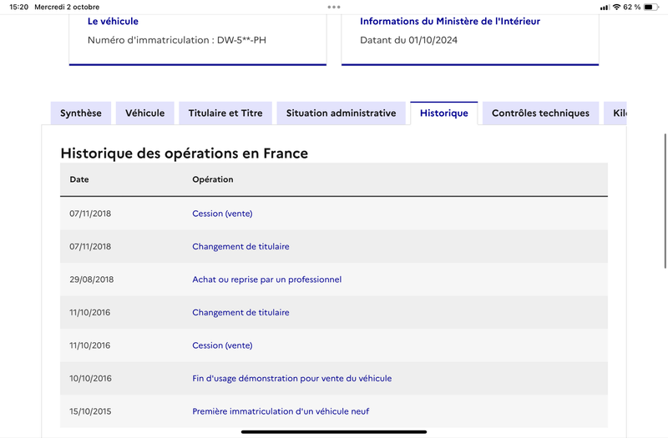Select the Historique tab
The width and height of the screenshot is (668, 438).
(444, 113)
